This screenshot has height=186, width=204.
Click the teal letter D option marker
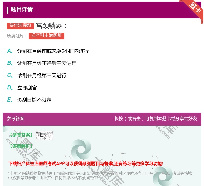click(10, 87)
